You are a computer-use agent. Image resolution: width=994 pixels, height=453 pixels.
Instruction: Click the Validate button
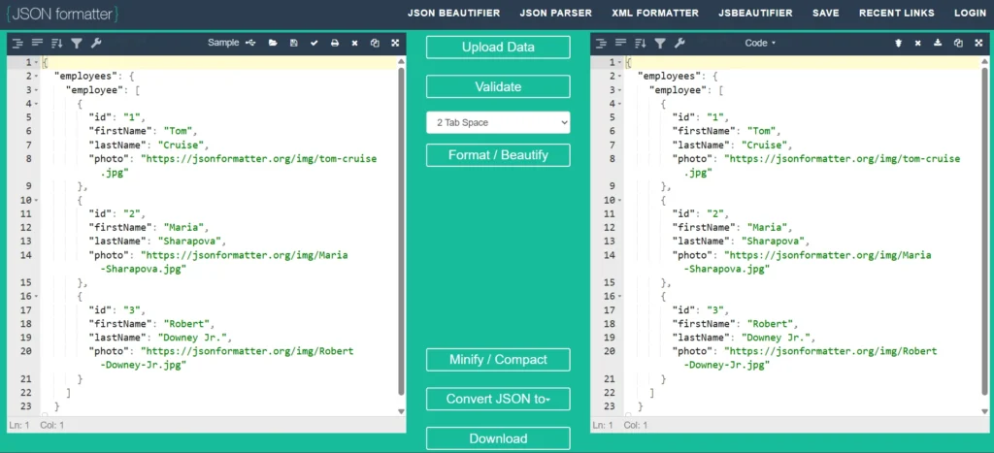tap(498, 86)
